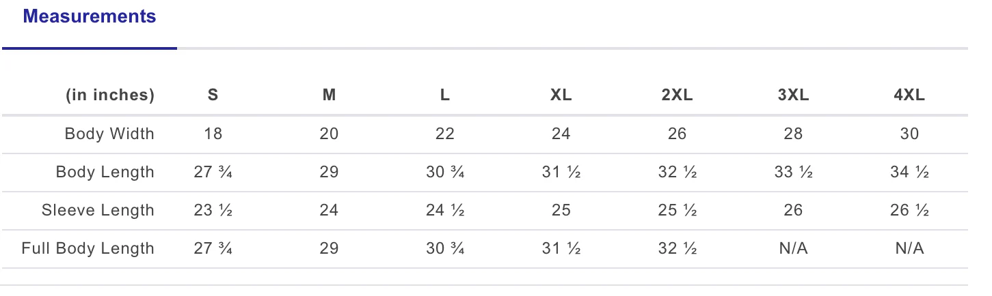Click the S size column header
This screenshot has width=992, height=296.
point(213,95)
